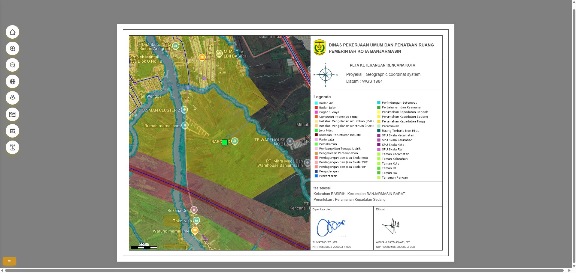Open the basemap gallery icon

[x=12, y=114]
